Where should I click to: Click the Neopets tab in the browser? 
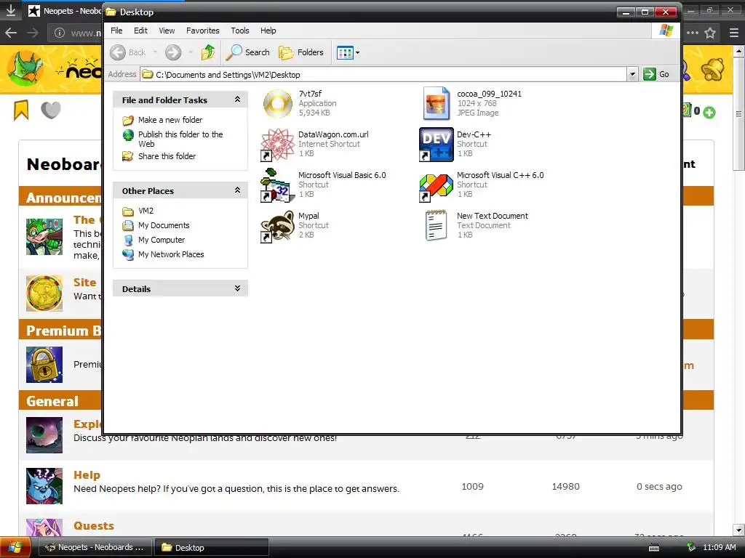pyautogui.click(x=64, y=10)
